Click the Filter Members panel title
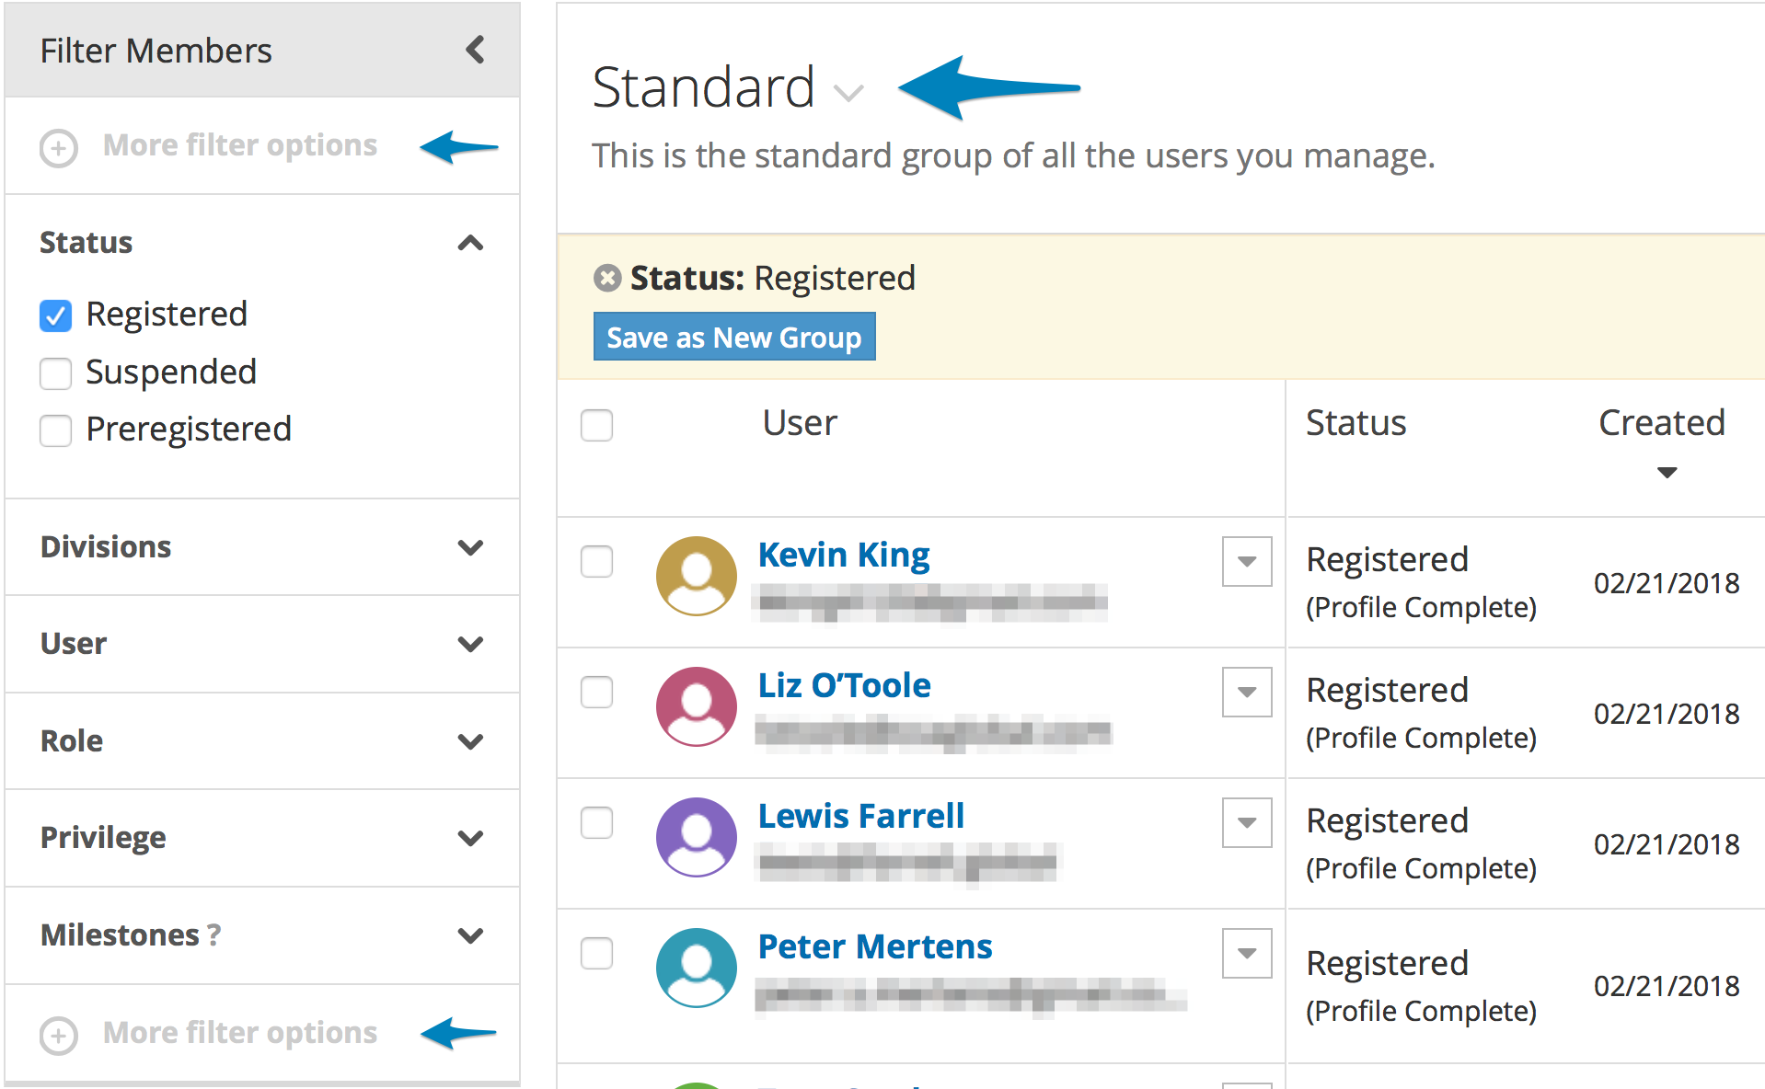Screen dimensions: 1765x1089 [156, 51]
